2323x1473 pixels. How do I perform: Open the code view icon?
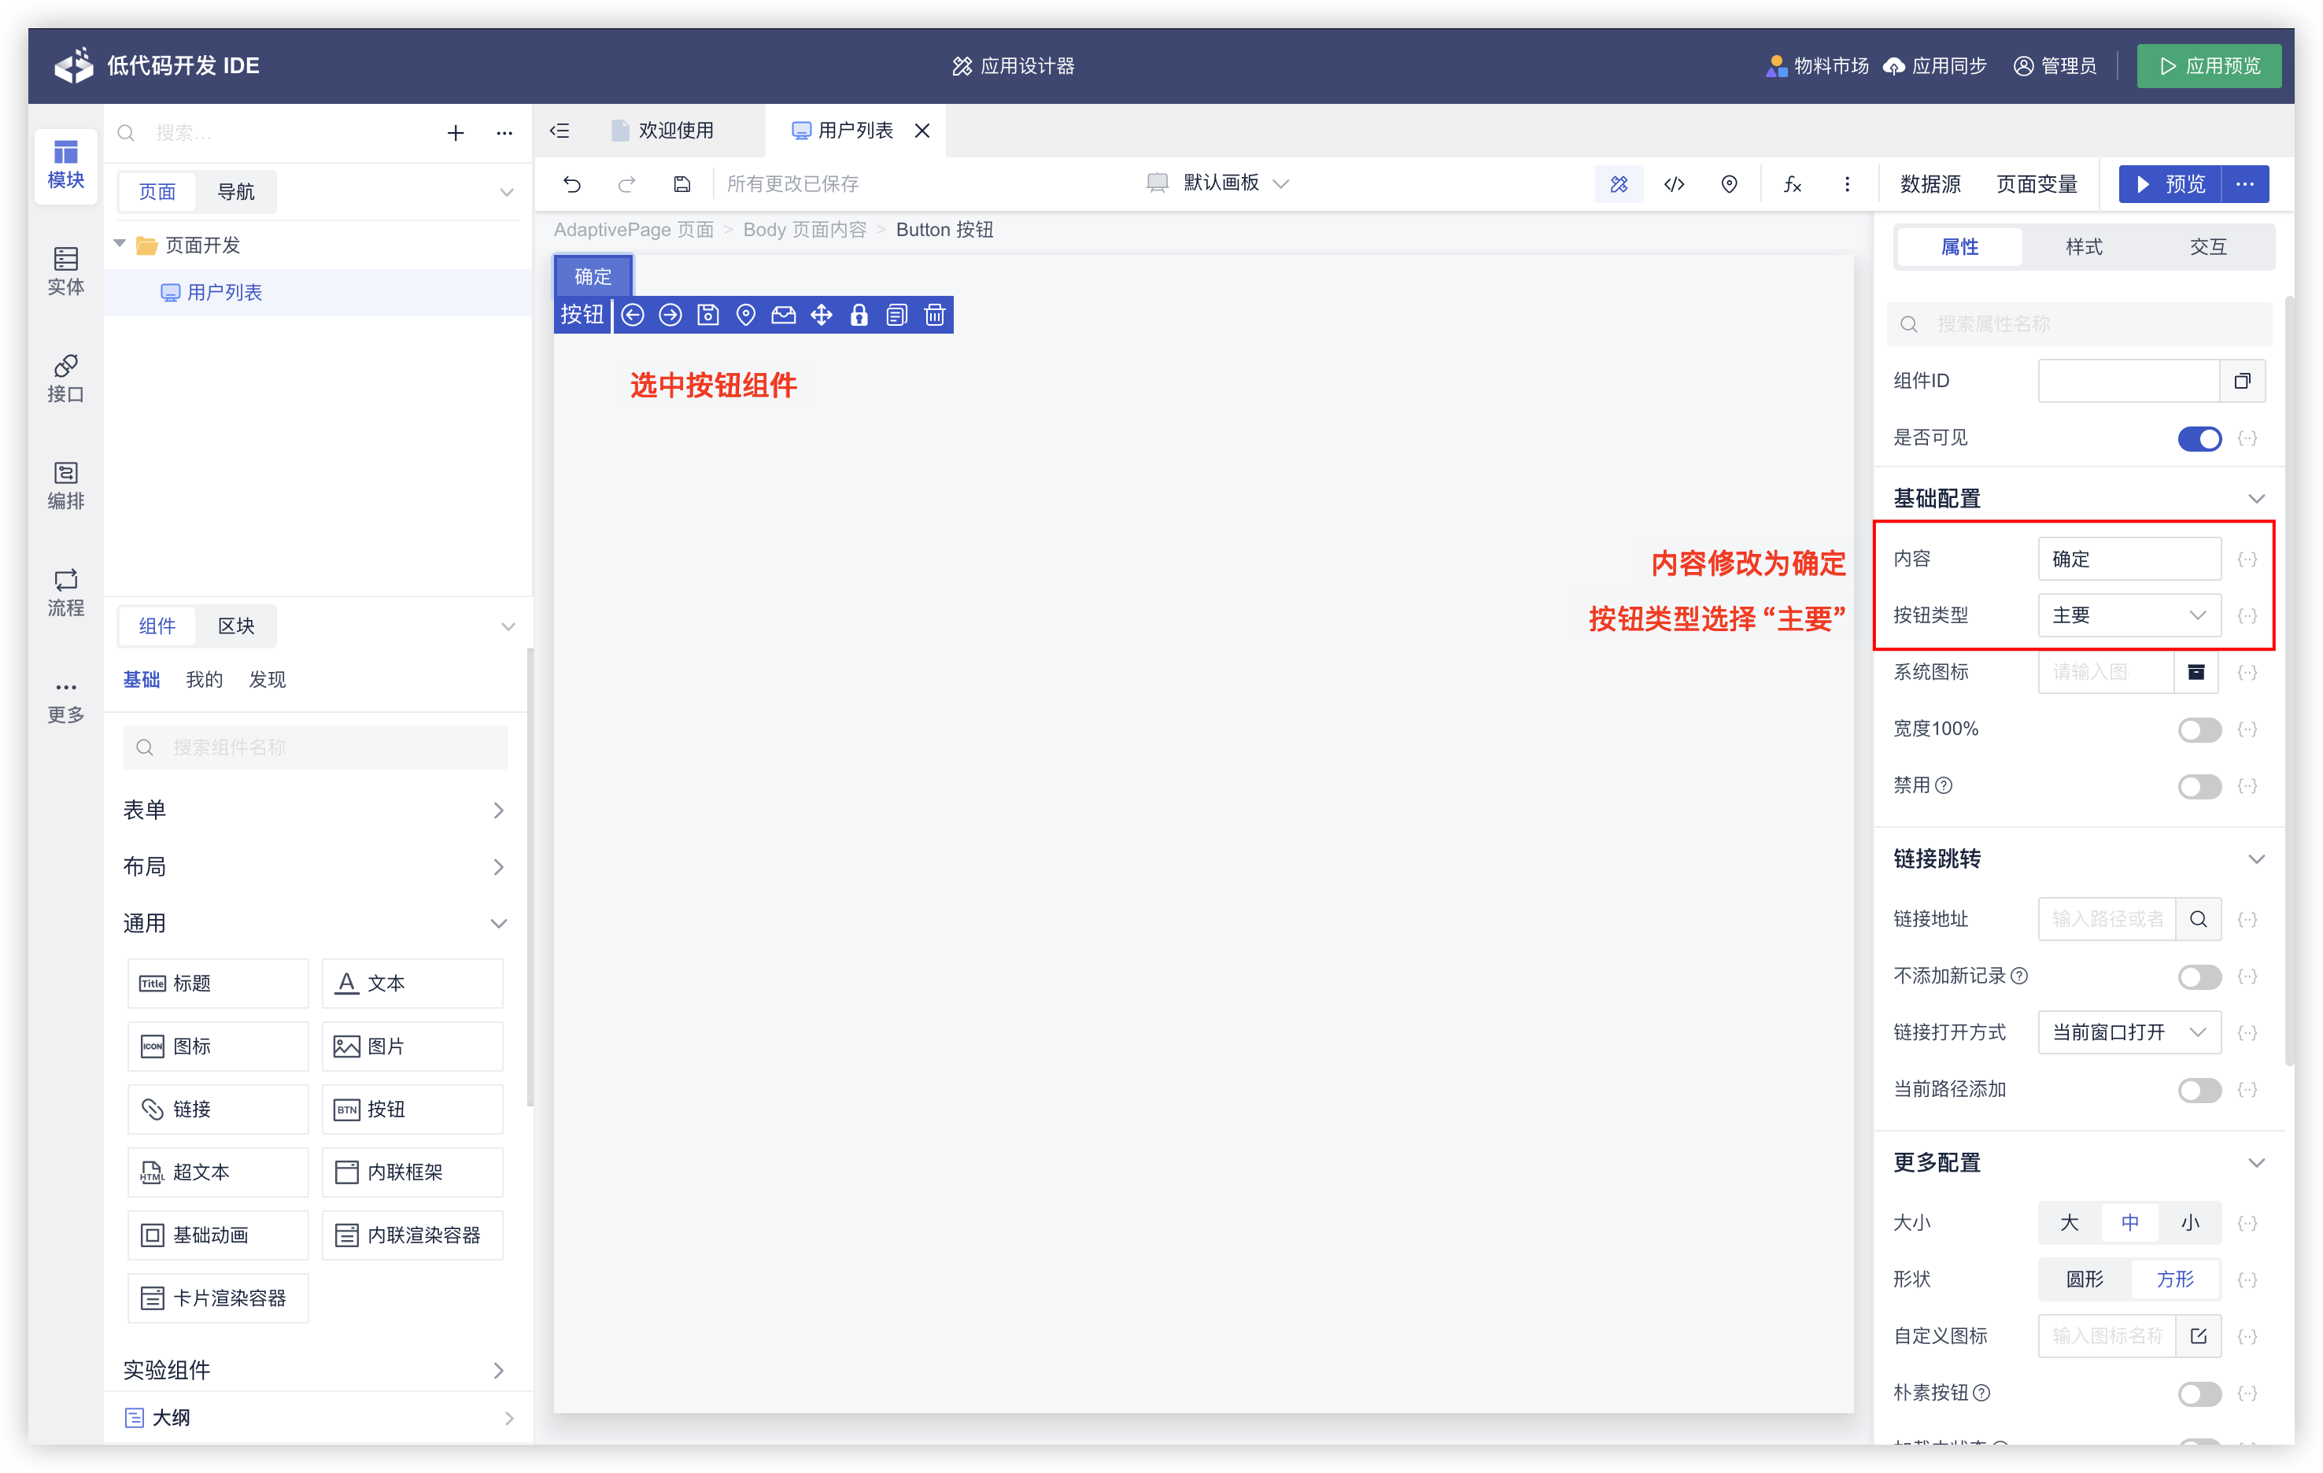1674,183
